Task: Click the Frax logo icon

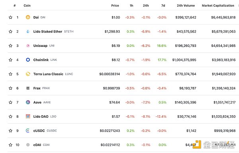Action: point(28,88)
